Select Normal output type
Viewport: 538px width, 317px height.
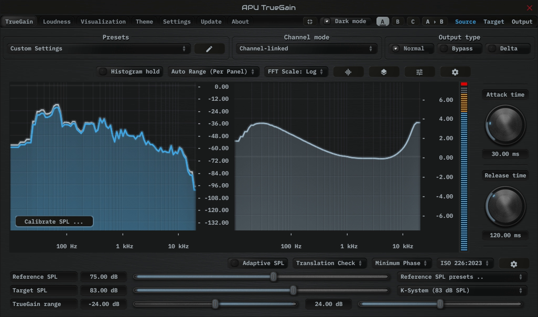[x=411, y=48]
